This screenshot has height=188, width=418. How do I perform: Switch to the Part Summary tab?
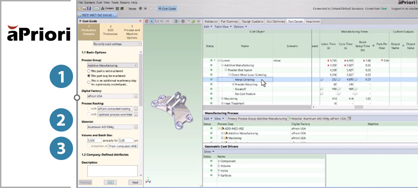[229, 21]
